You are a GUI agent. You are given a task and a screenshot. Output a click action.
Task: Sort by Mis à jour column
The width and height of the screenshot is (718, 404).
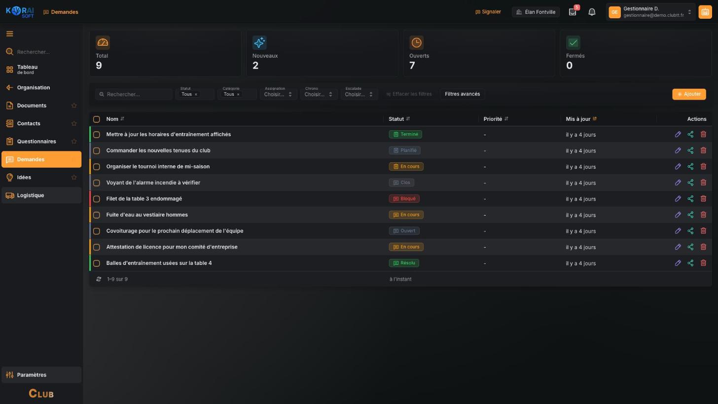(x=594, y=119)
